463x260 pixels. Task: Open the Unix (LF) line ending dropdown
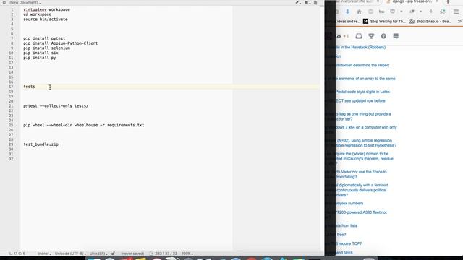pos(98,253)
